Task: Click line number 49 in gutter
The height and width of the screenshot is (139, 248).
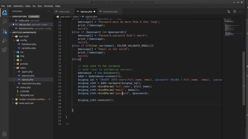Action: 59,103
